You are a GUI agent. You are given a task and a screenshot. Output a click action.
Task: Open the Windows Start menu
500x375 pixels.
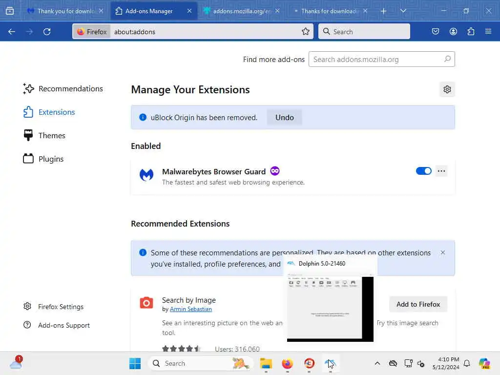(135, 363)
